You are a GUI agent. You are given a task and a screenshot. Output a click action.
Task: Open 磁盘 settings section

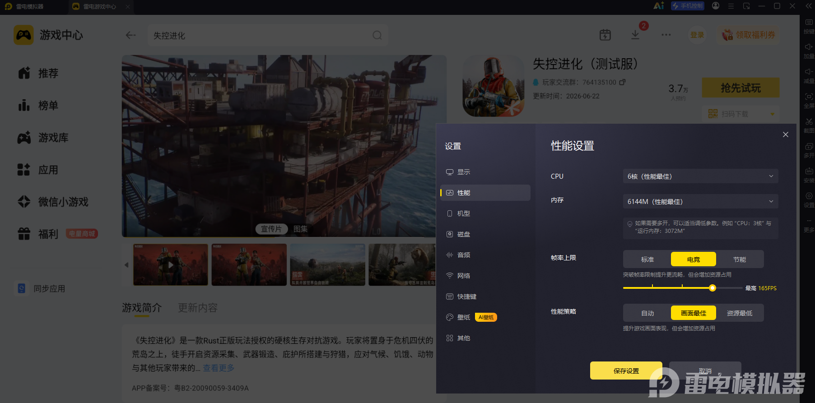[x=485, y=234]
